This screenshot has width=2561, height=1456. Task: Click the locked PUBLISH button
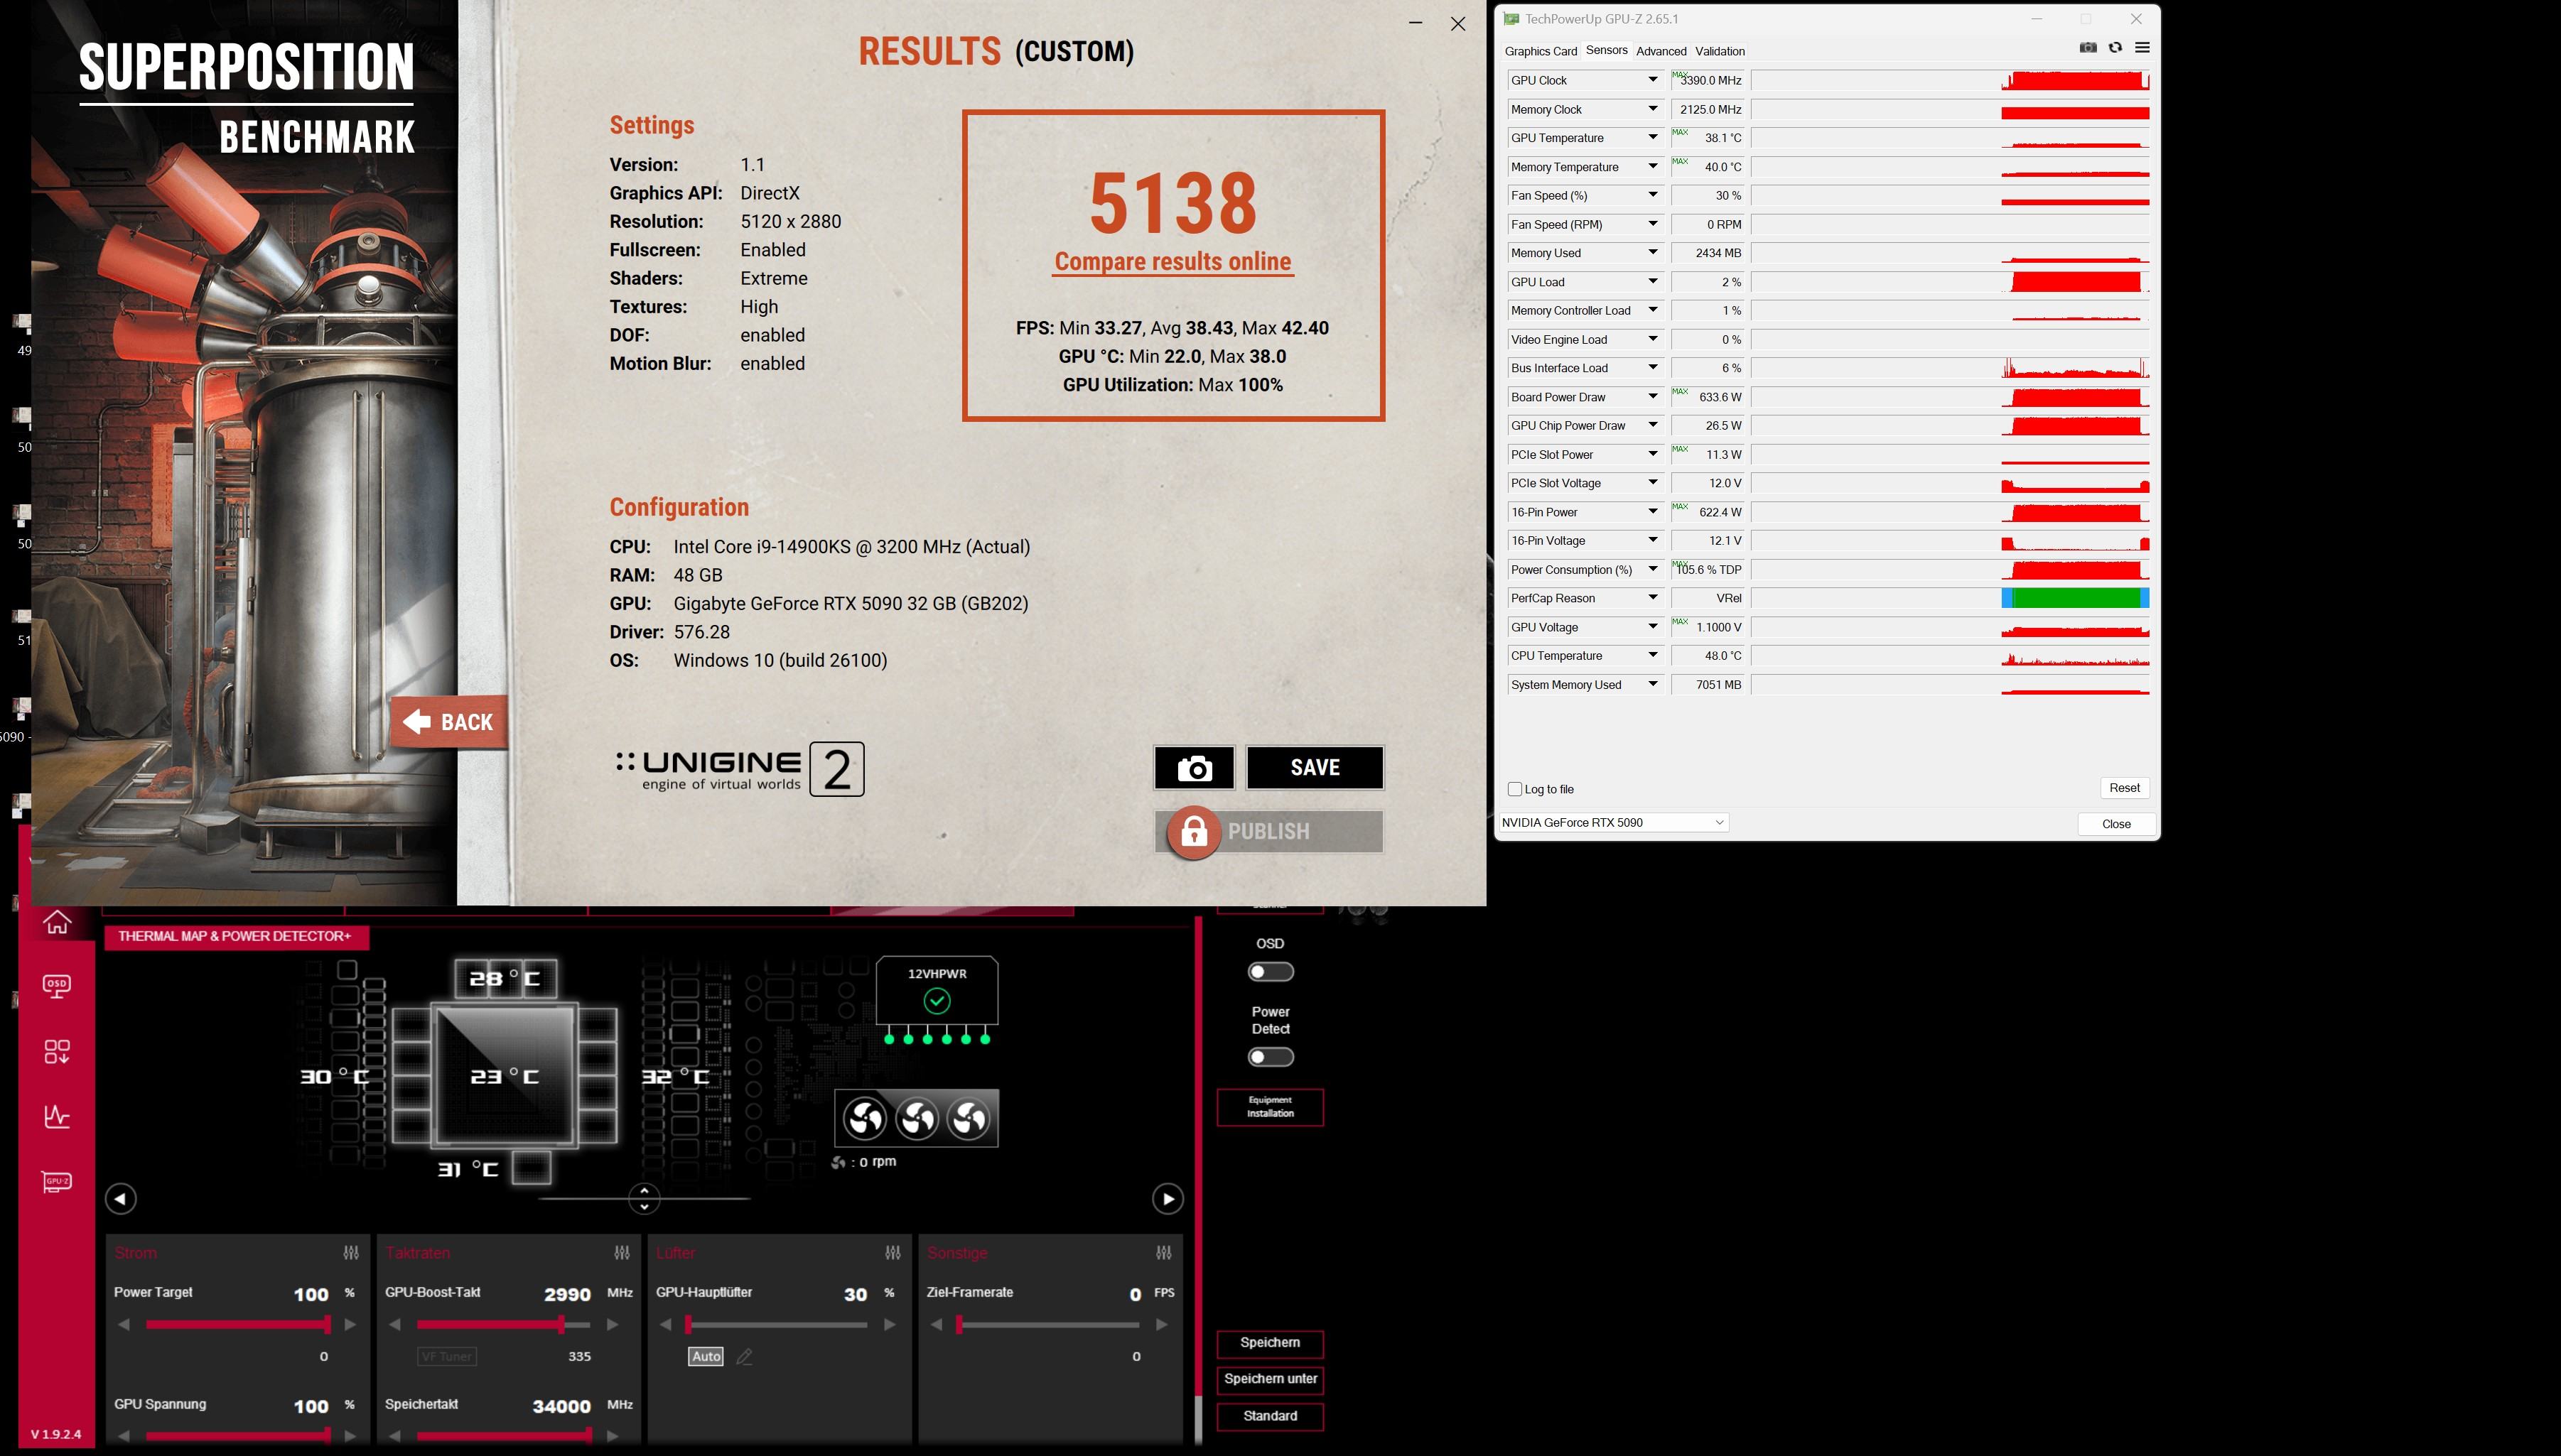pyautogui.click(x=1268, y=832)
